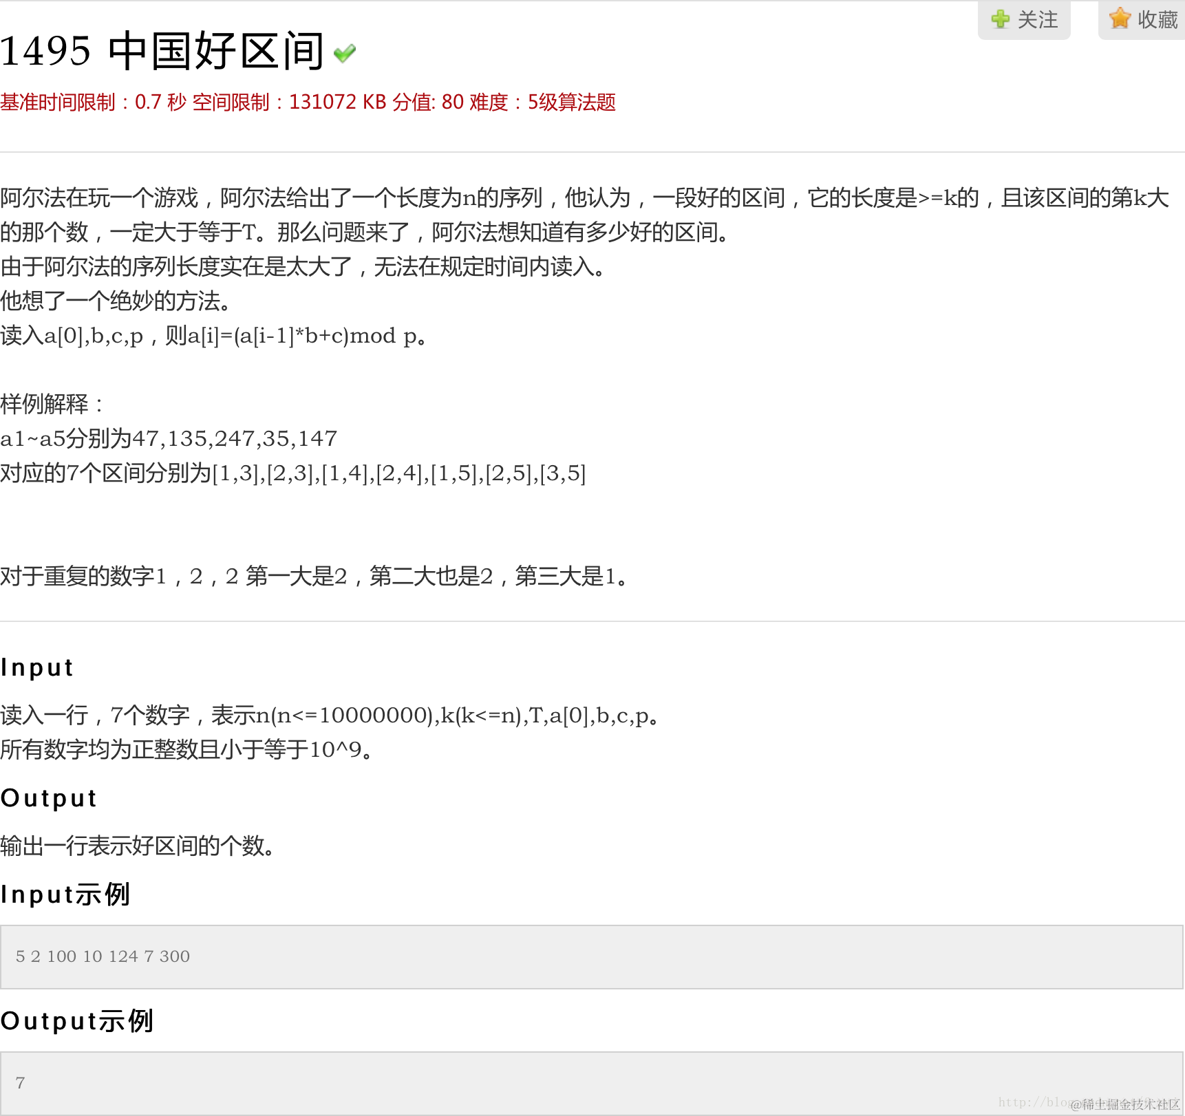Click the title text 1495 中国好区间
This screenshot has width=1185, height=1116.
[162, 50]
